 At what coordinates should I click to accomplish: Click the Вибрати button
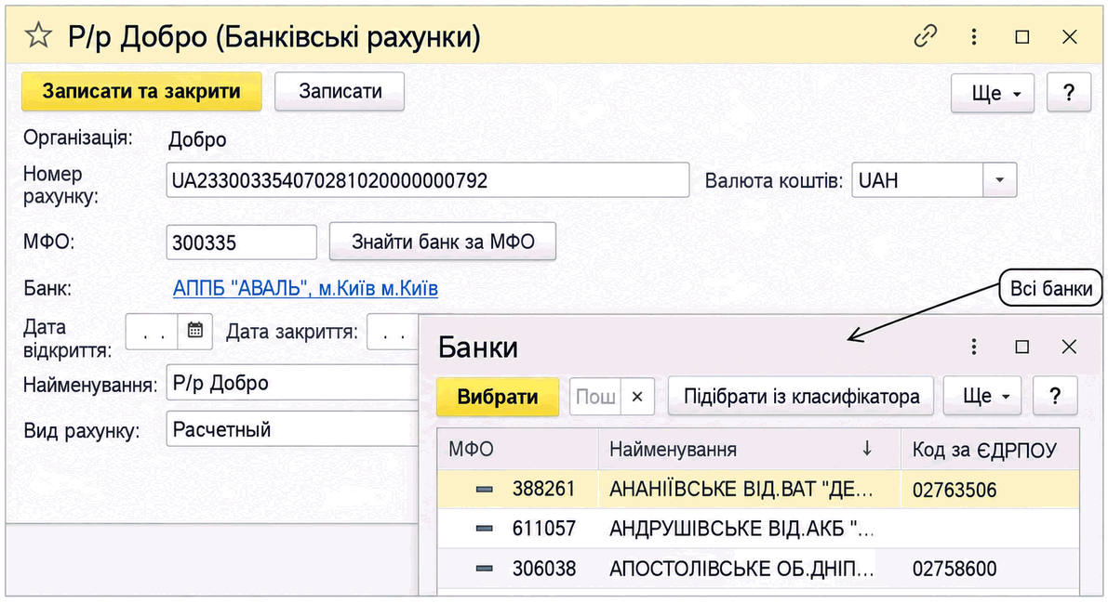click(x=498, y=396)
